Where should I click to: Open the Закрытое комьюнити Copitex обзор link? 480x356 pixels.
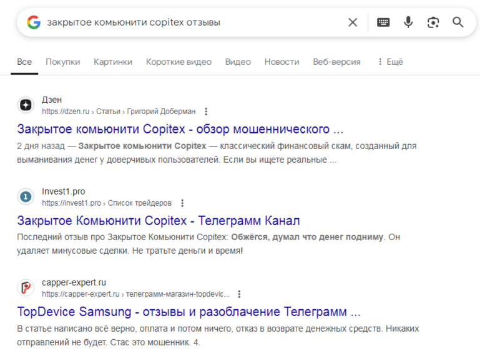(x=180, y=130)
